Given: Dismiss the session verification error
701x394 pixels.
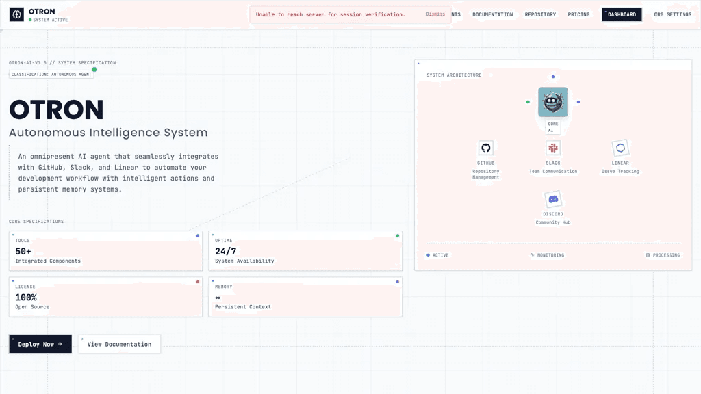Looking at the screenshot, I should pyautogui.click(x=435, y=14).
